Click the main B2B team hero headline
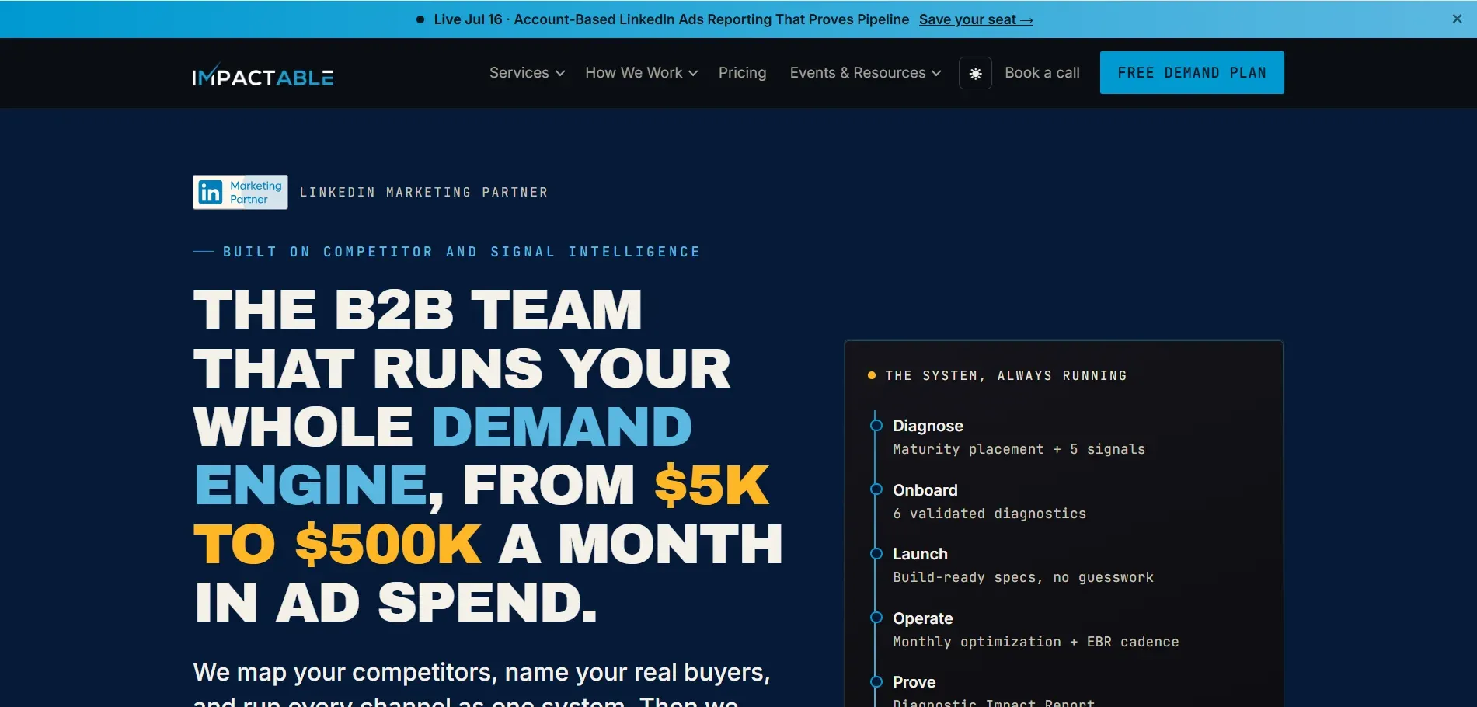This screenshot has height=707, width=1477. 488,455
